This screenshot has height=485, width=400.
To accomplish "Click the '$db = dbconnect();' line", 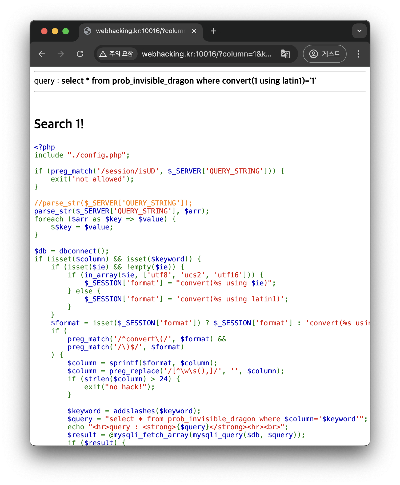I will coord(71,251).
